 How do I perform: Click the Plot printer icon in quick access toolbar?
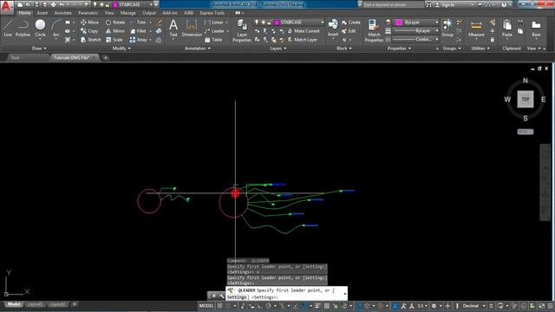pos(54,4)
